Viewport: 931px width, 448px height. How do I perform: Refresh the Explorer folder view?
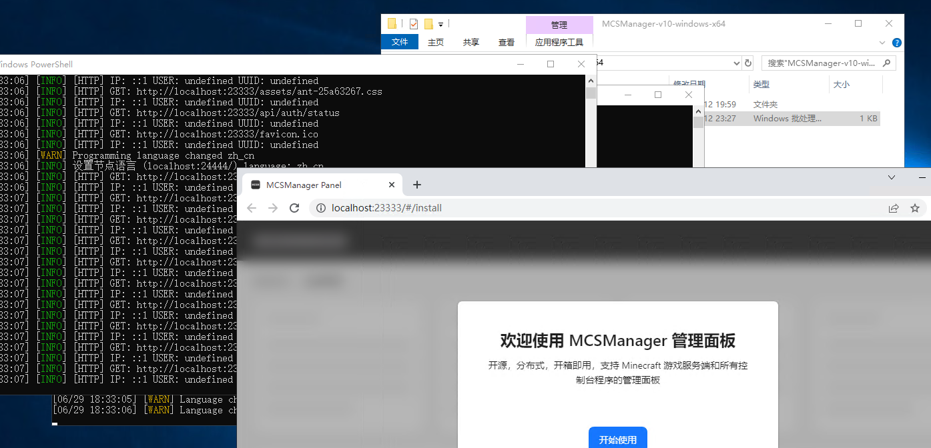click(748, 63)
